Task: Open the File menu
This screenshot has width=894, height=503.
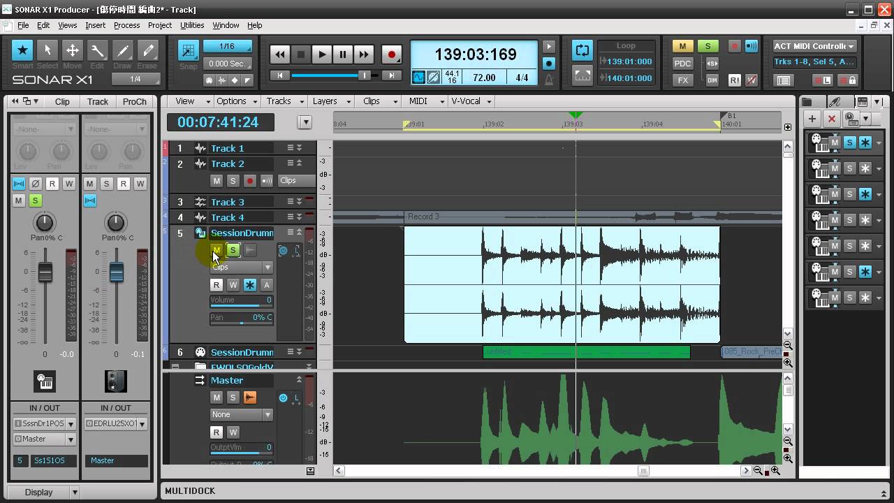Action: pyautogui.click(x=23, y=25)
